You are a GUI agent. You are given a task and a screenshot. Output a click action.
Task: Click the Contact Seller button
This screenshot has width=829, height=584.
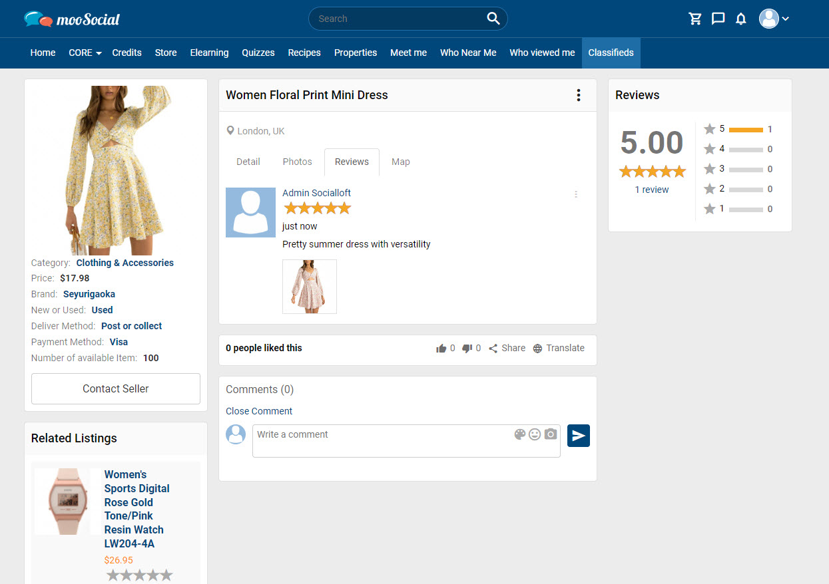[116, 388]
